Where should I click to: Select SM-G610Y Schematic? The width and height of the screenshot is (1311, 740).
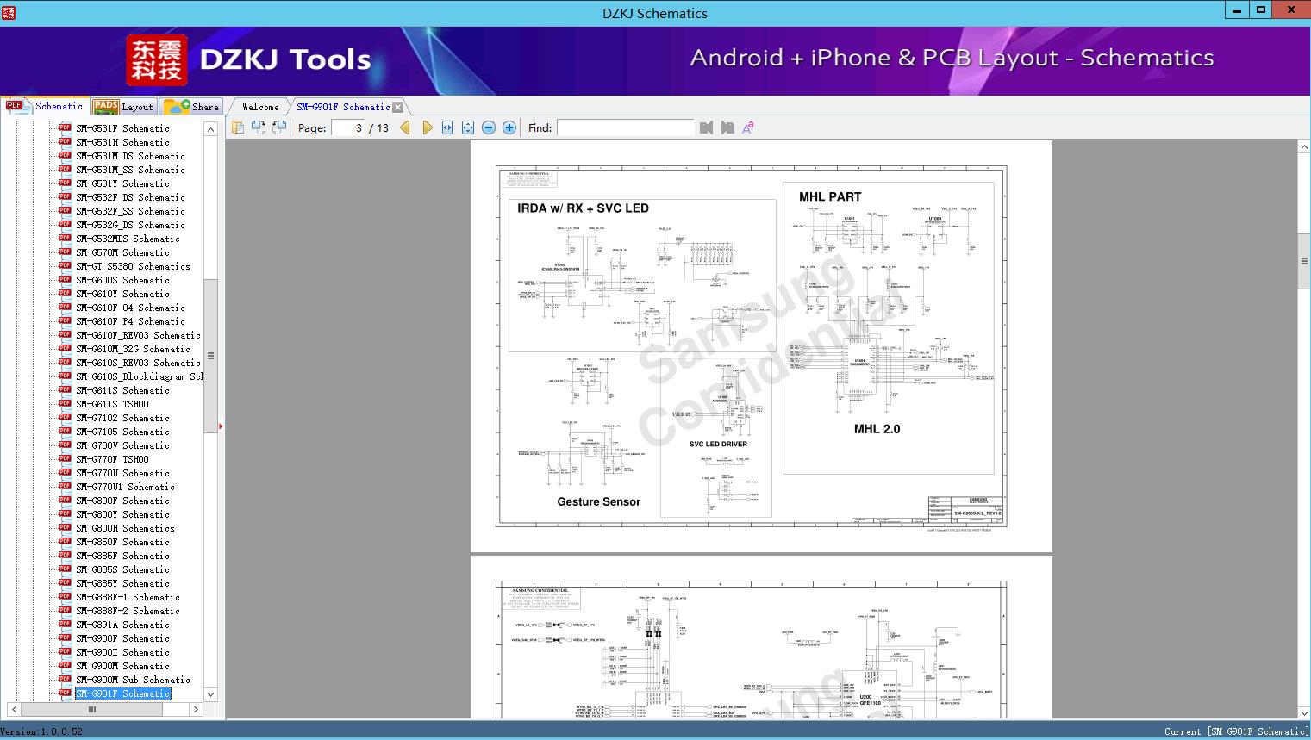(122, 294)
